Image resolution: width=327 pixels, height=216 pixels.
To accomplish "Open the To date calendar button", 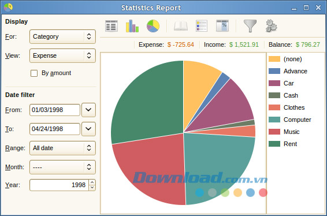I will click(88, 129).
